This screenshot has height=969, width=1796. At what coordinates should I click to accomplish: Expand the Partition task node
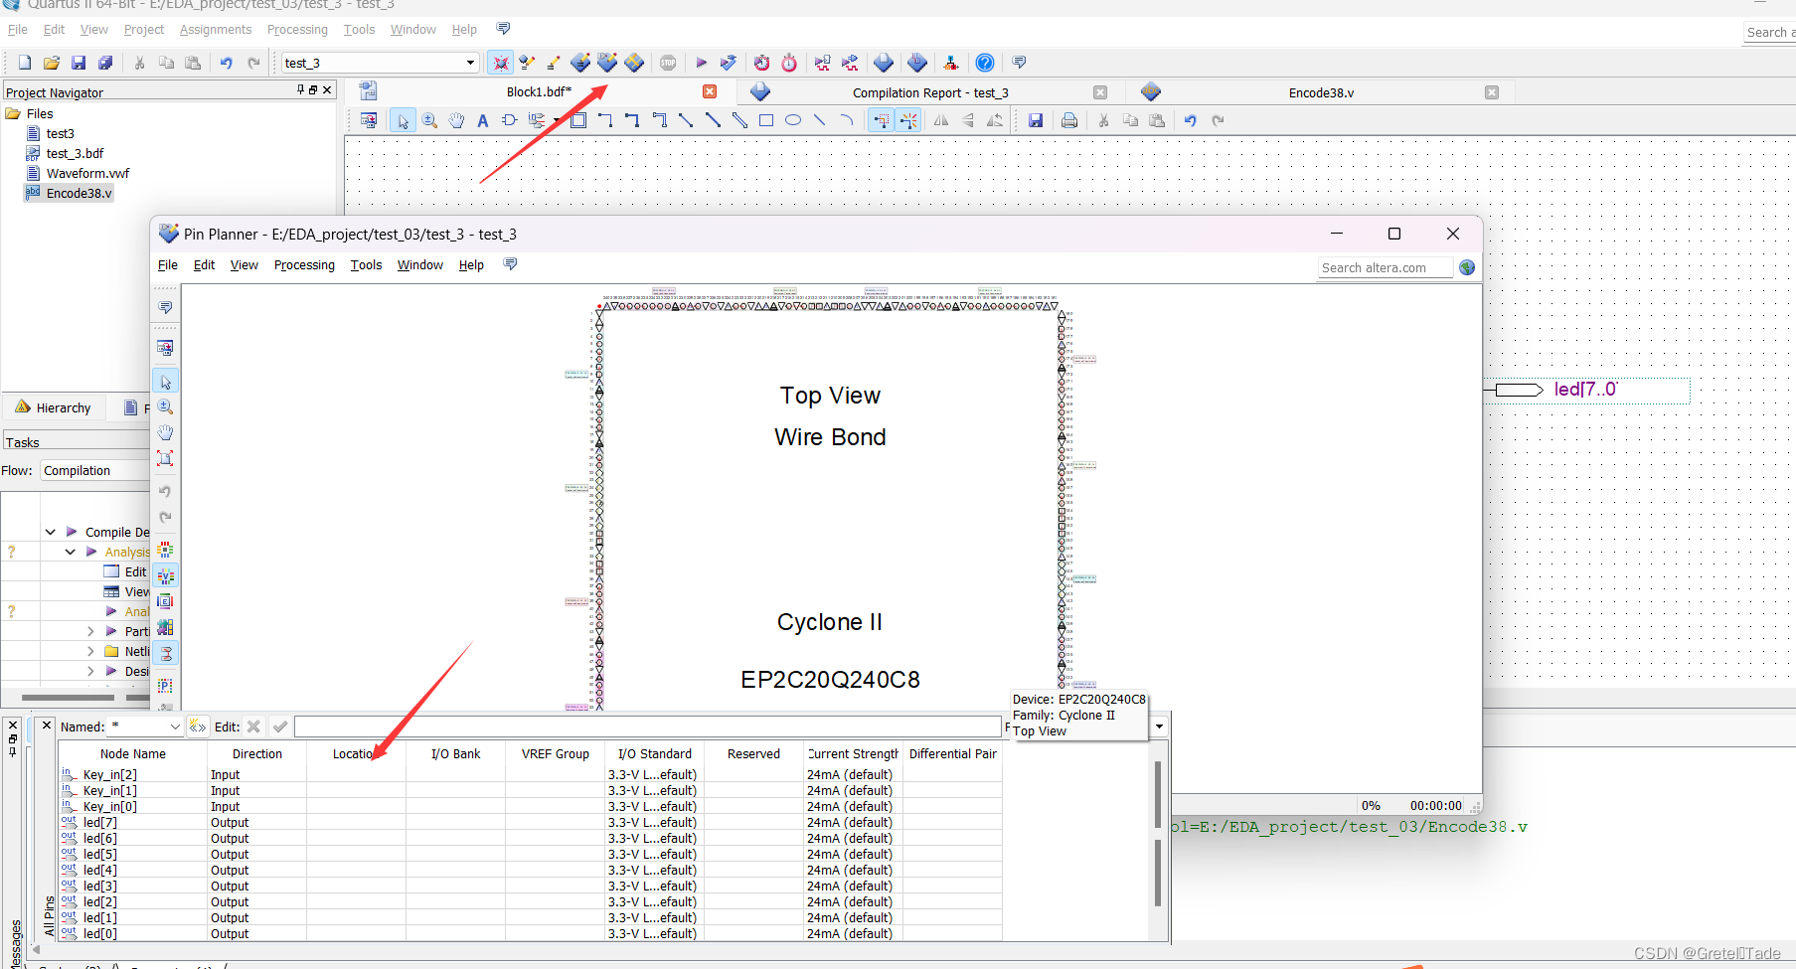tap(90, 631)
